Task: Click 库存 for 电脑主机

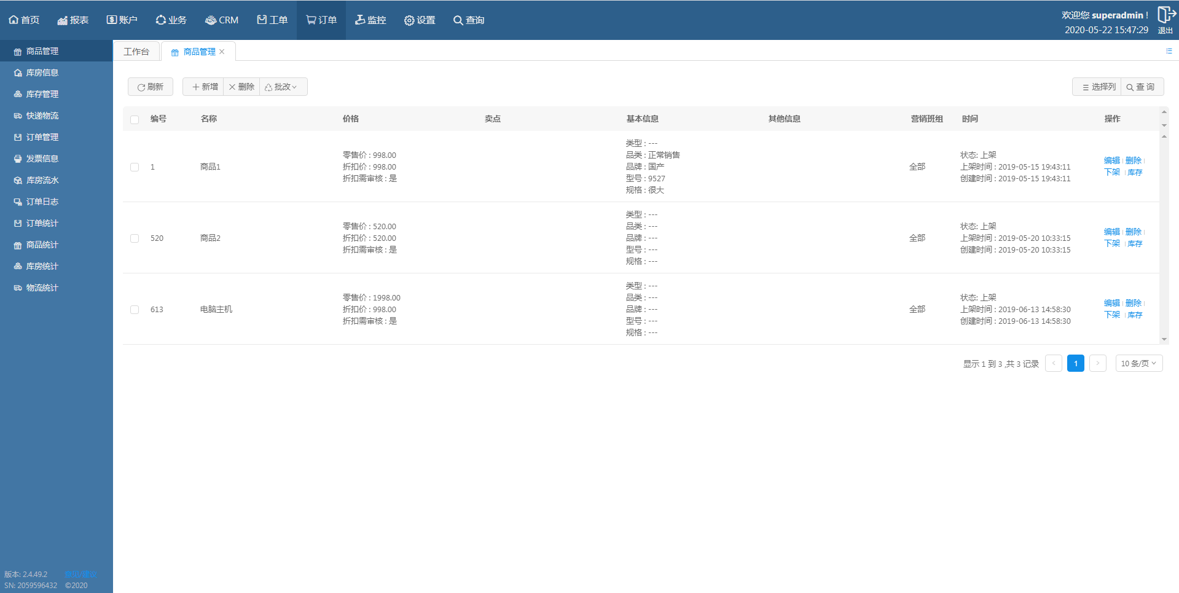Action: click(1135, 315)
